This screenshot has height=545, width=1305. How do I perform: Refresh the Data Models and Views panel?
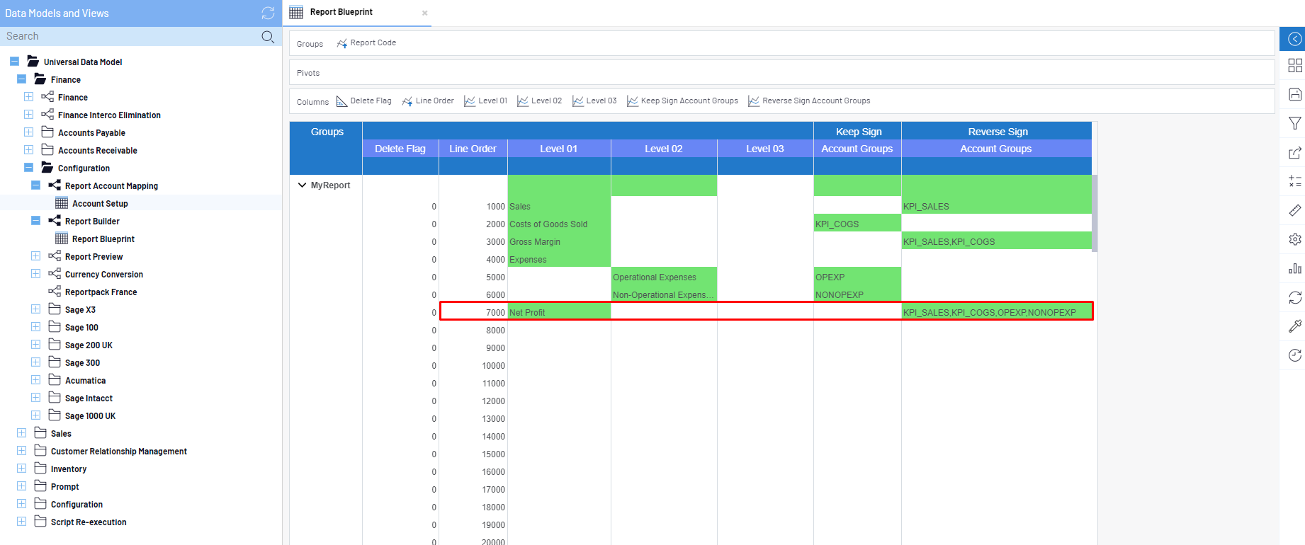pos(268,13)
